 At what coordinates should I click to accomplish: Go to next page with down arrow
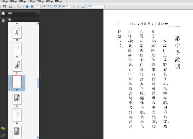pyautogui.click(x=32, y=6)
